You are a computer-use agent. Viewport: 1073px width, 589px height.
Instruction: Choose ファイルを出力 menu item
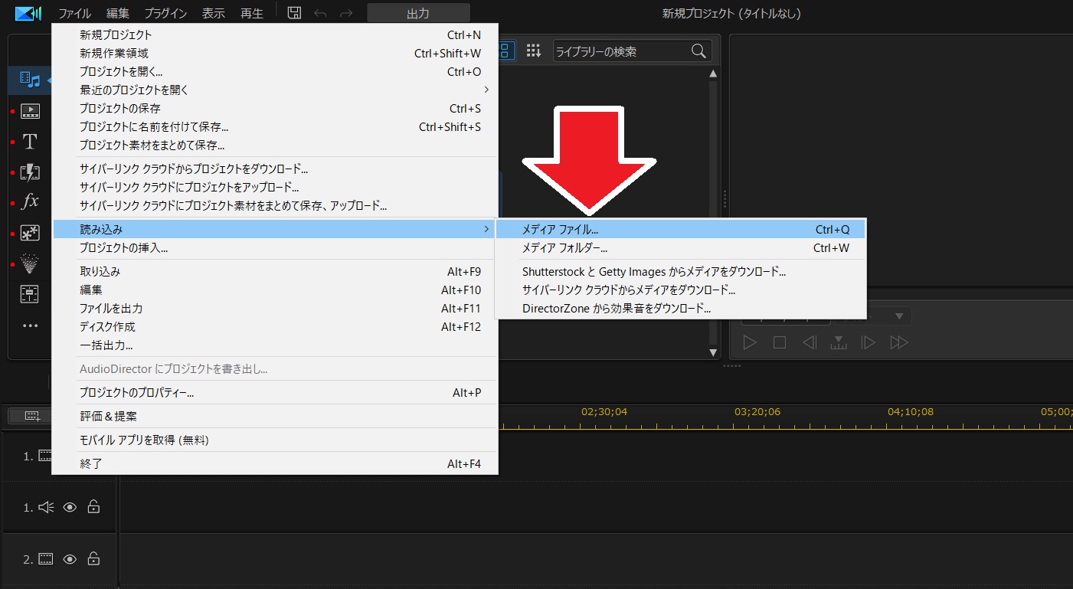coord(275,308)
